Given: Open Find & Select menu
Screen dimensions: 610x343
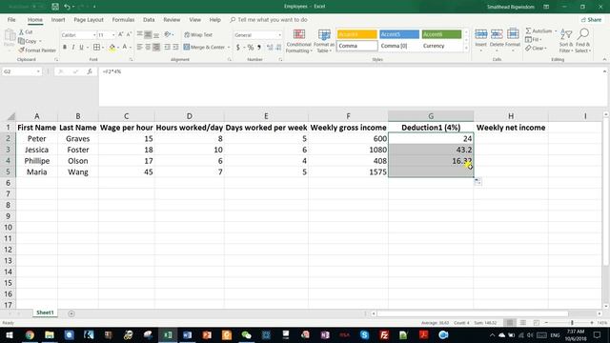Looking at the screenshot, I should point(582,41).
